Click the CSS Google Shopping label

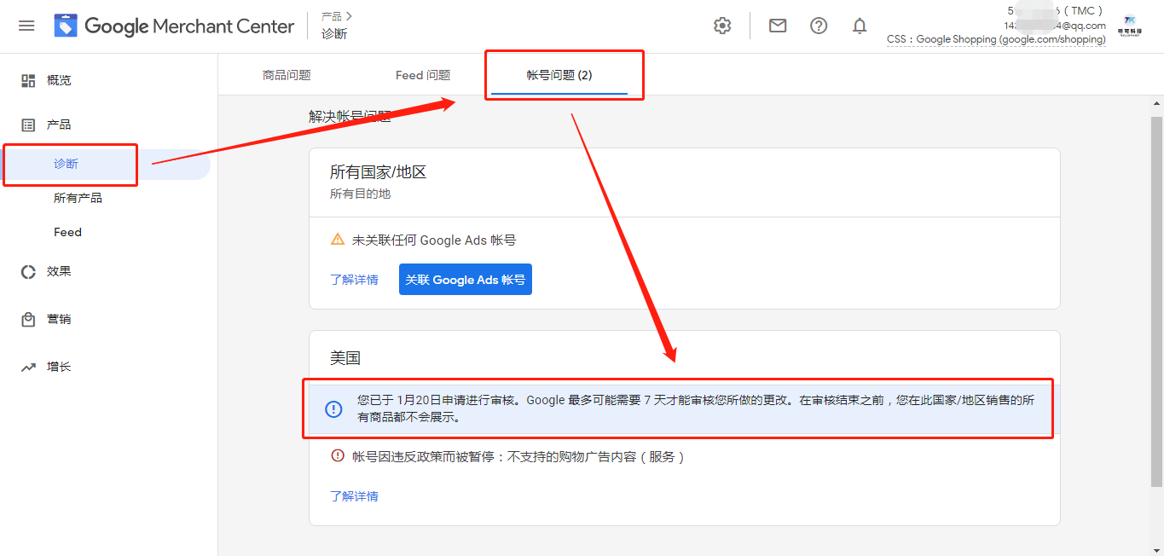click(x=996, y=39)
